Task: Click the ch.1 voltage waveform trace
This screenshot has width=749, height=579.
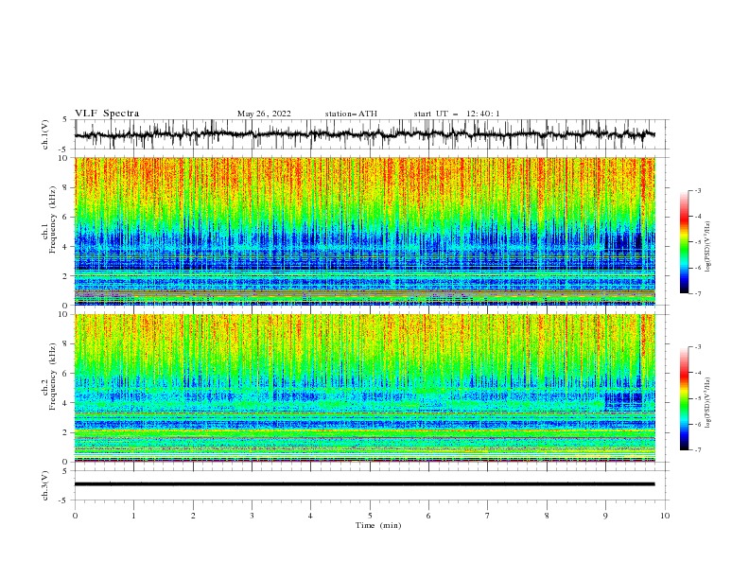Action: coord(364,134)
